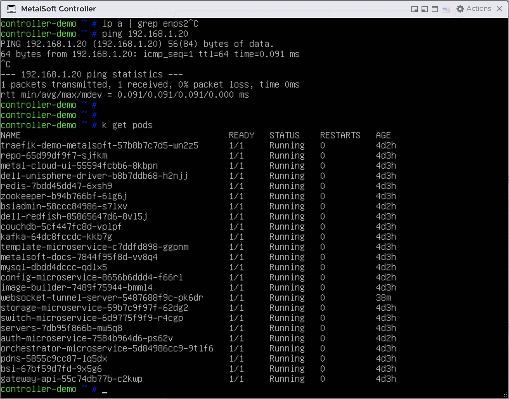Click the 4d2h age of the traefik pod
This screenshot has height=399, width=509.
(386, 146)
